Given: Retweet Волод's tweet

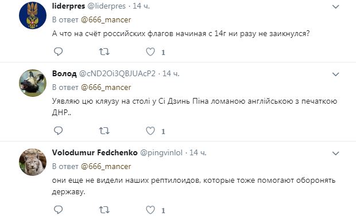Looking at the screenshot, I should [104, 131].
